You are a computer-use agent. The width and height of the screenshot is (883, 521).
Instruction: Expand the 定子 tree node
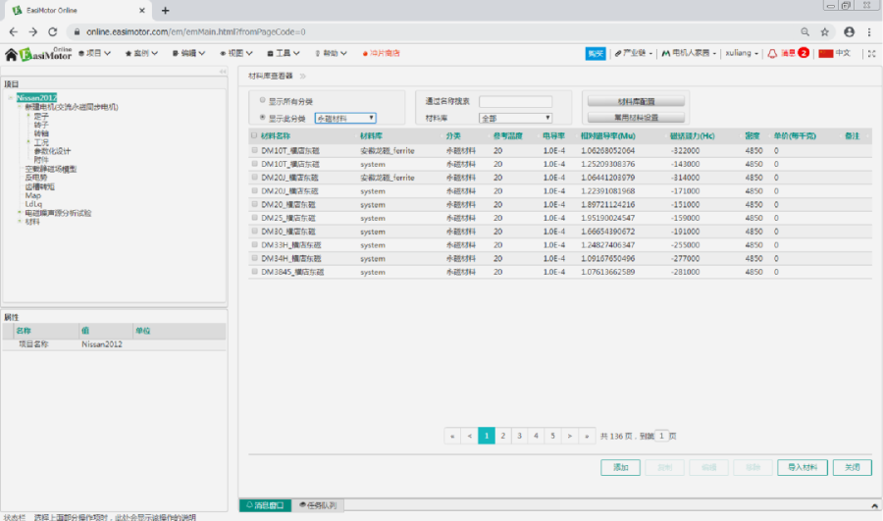tap(28, 116)
